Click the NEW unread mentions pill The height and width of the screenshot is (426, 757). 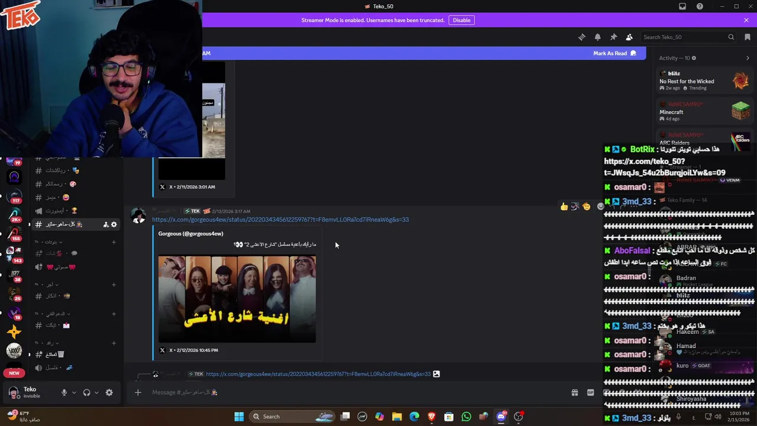tap(14, 373)
